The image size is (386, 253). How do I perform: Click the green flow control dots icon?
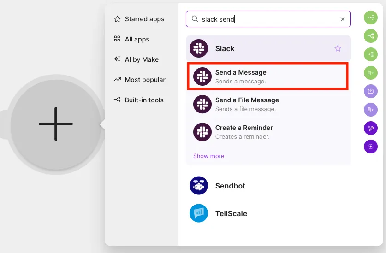[x=370, y=18]
